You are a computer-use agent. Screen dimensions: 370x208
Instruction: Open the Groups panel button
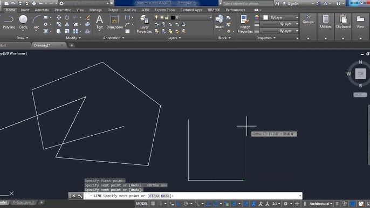tap(308, 26)
